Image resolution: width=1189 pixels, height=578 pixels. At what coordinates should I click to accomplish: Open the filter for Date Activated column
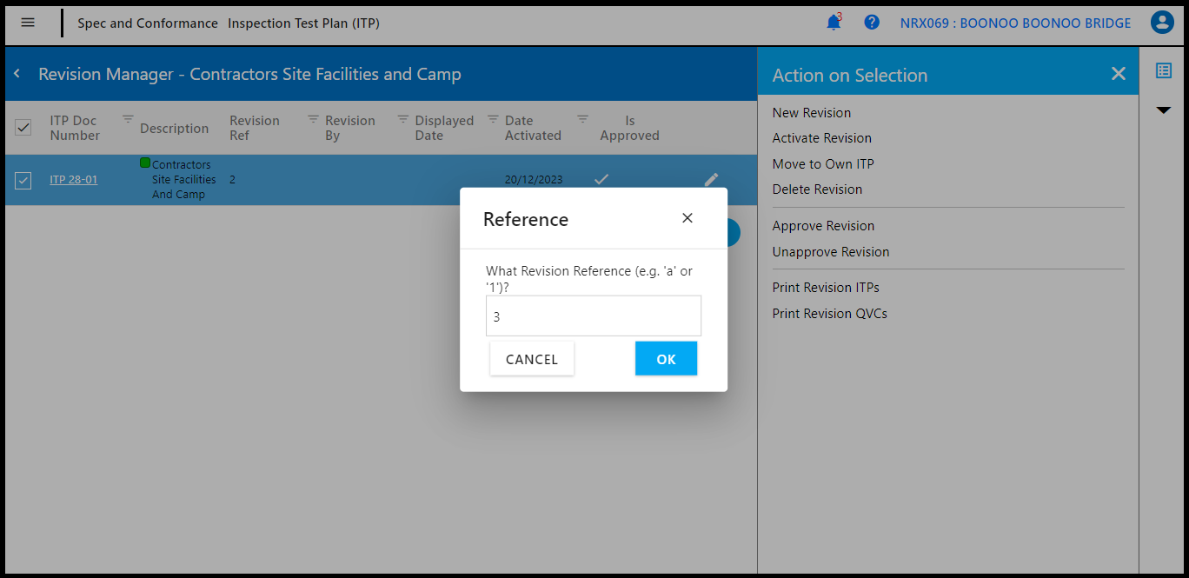(582, 118)
